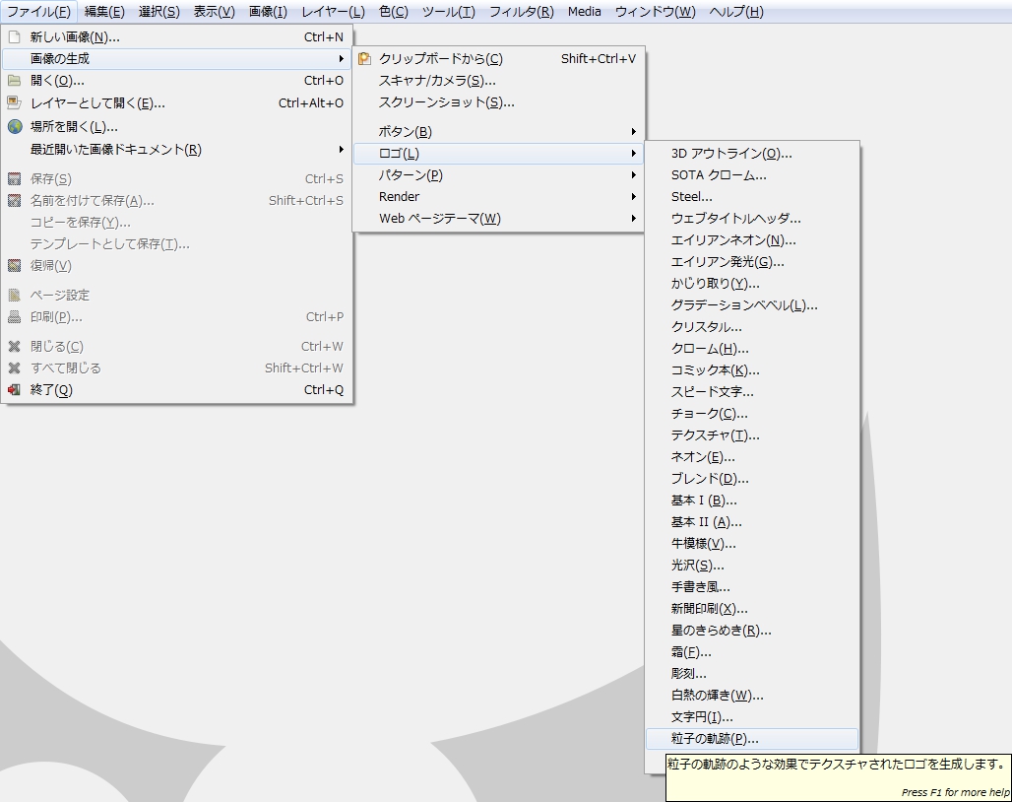The image size is (1012, 802).
Task: Expand 最近開いた画像ドキュメント submenu arrow
Action: tap(341, 149)
